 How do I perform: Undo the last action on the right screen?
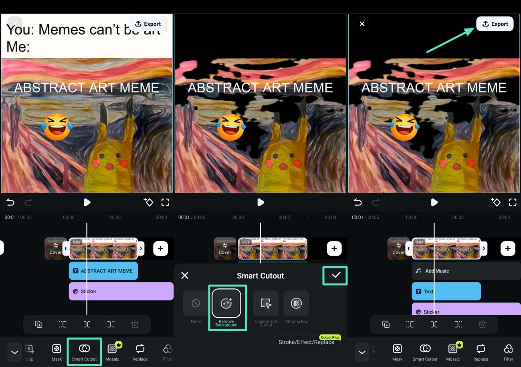(x=357, y=203)
